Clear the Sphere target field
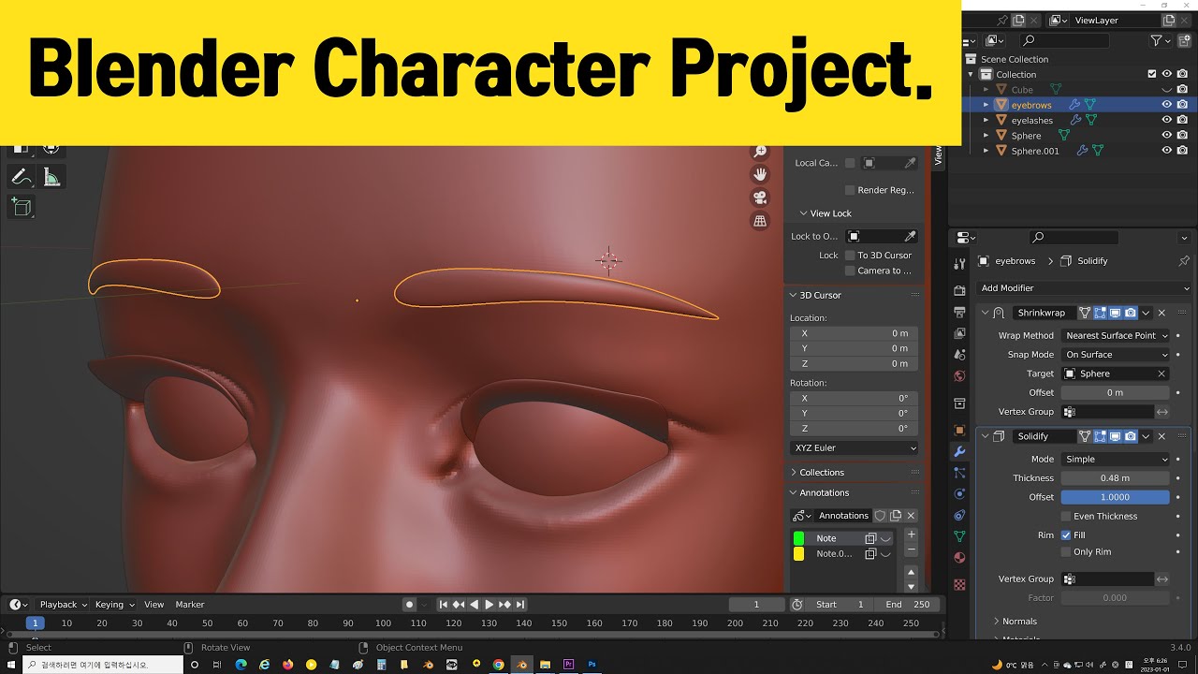This screenshot has height=674, width=1198. point(1161,374)
